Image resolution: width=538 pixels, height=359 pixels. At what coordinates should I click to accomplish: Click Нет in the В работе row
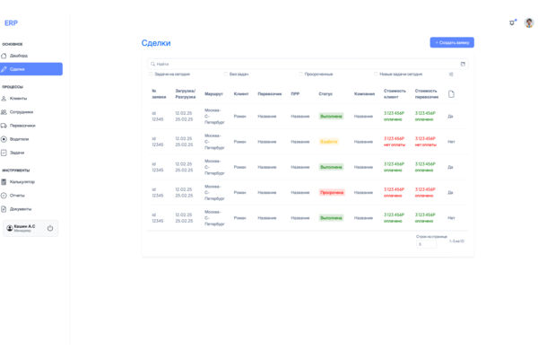451,142
